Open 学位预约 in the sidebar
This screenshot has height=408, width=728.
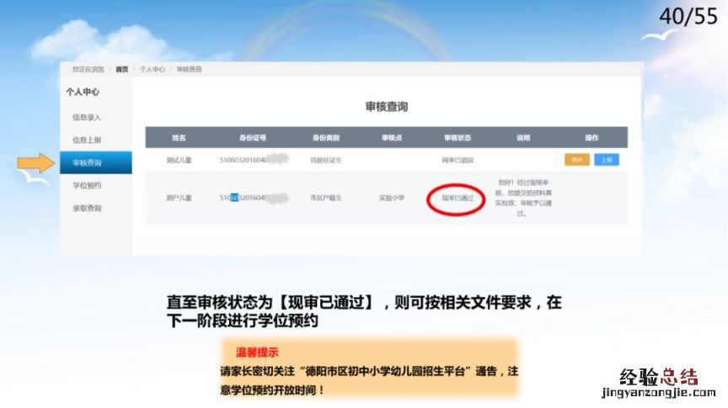click(86, 185)
